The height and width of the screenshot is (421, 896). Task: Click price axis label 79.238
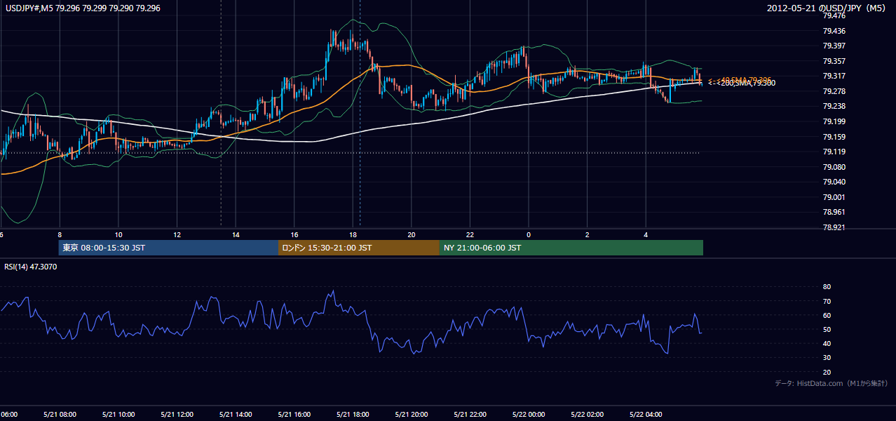click(834, 106)
